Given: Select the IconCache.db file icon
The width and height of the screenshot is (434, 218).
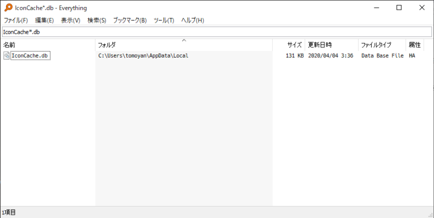Looking at the screenshot, I should (x=7, y=56).
